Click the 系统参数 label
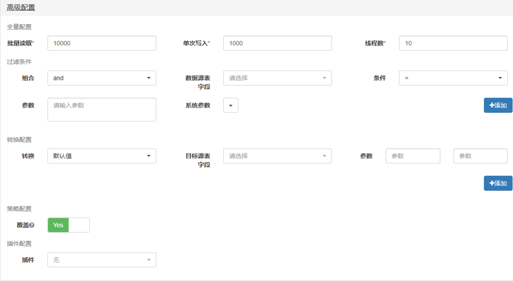 click(198, 106)
